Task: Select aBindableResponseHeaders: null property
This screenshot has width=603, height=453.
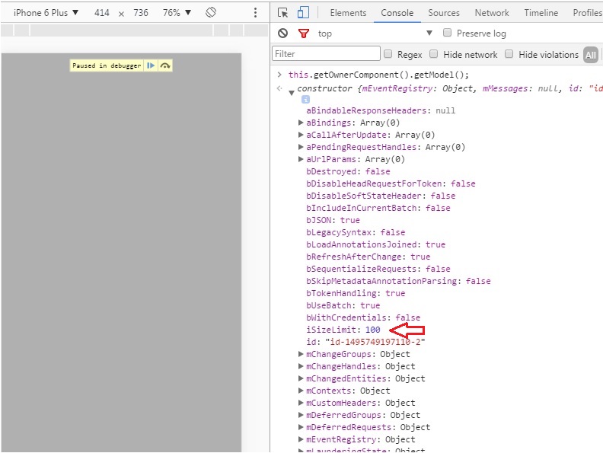Action: 381,110
